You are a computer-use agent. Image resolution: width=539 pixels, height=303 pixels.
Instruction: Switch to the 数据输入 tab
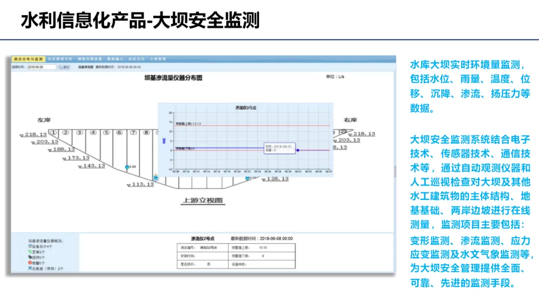[x=115, y=59]
